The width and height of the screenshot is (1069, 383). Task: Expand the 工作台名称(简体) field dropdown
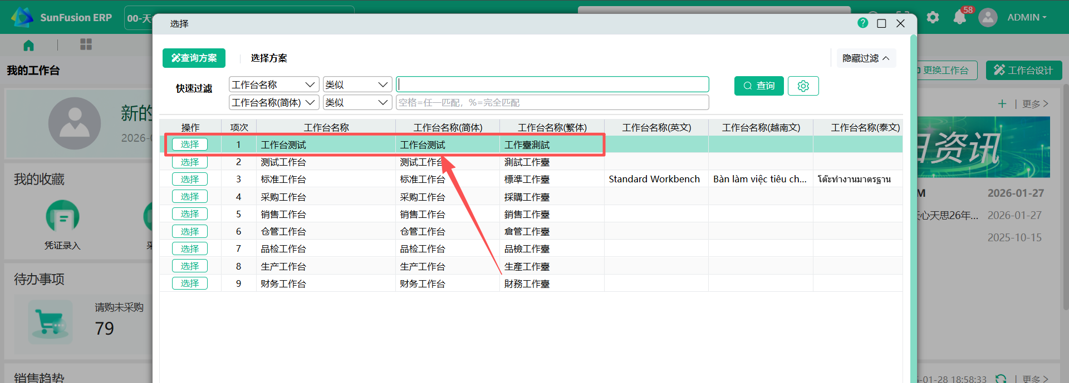(x=273, y=102)
